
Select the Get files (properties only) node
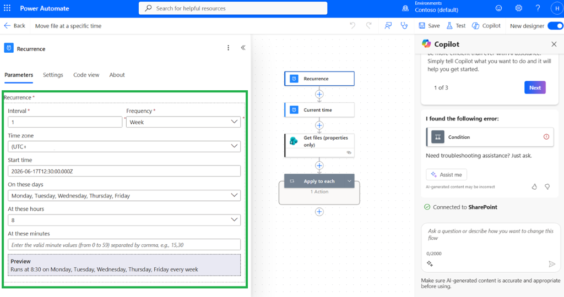319,145
